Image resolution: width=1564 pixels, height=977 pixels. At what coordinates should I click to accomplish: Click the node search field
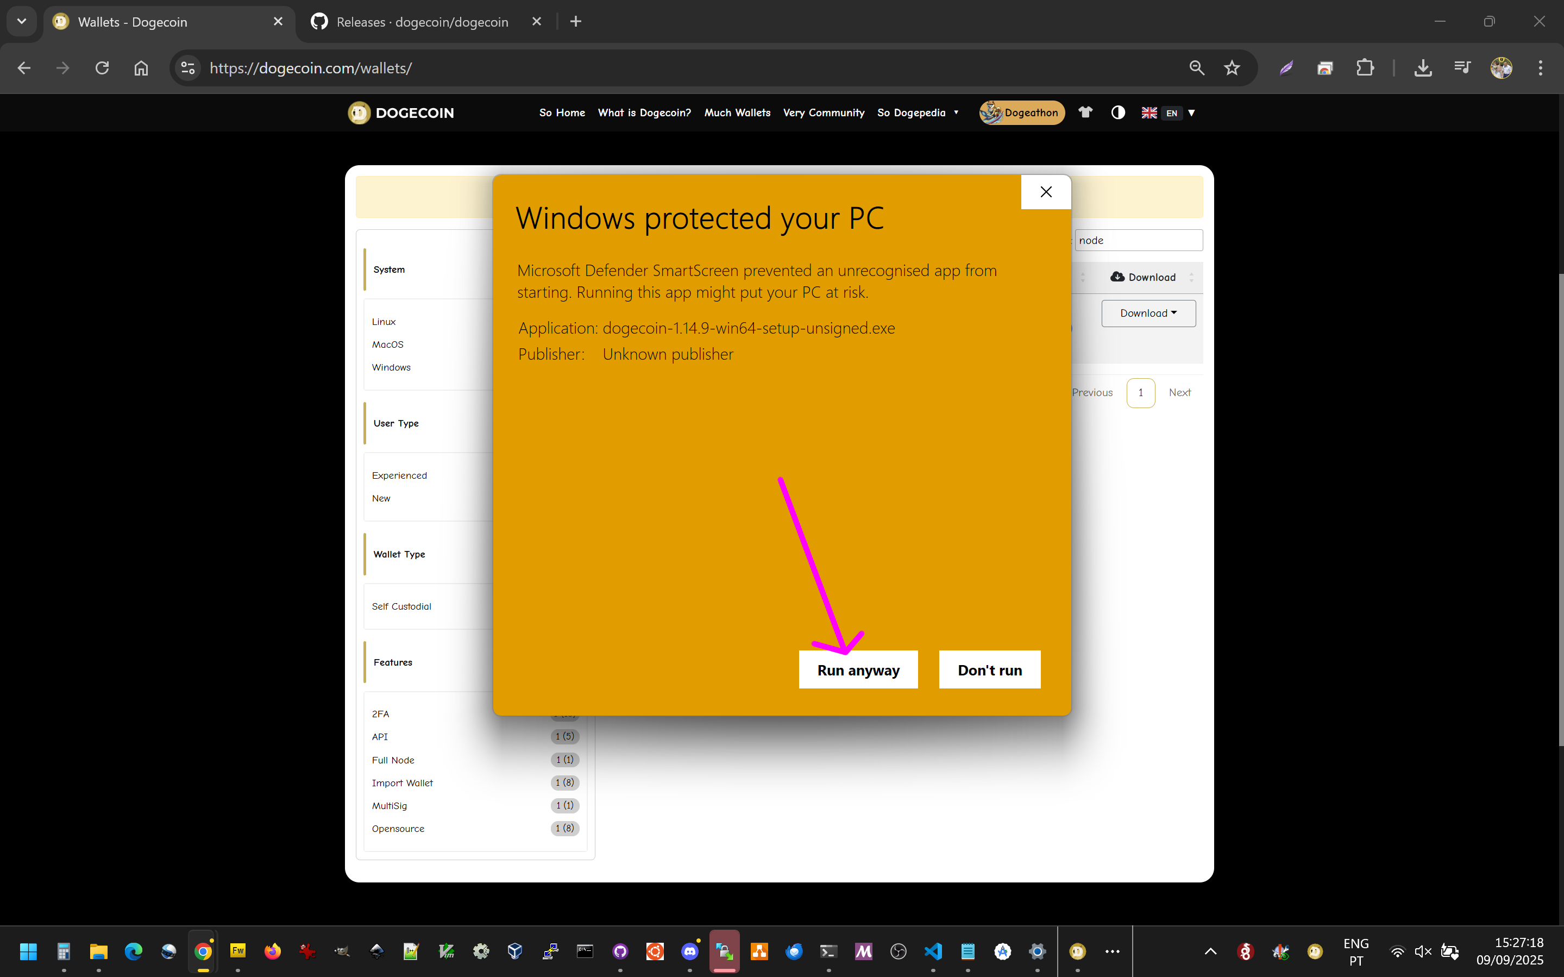tap(1138, 240)
